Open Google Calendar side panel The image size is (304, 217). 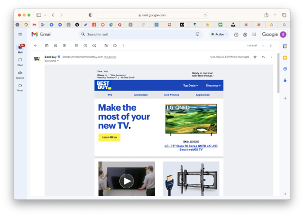(285, 47)
